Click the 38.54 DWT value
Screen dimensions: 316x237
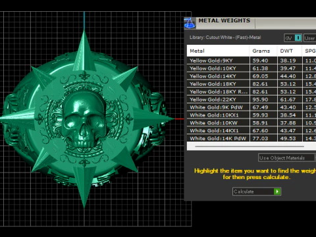(288, 115)
